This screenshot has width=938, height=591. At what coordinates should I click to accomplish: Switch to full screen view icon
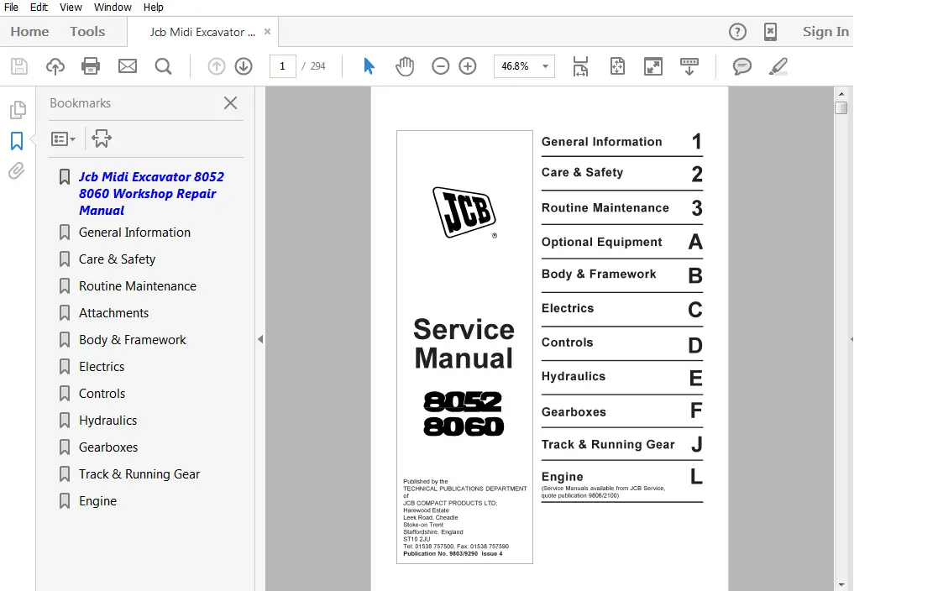point(653,65)
